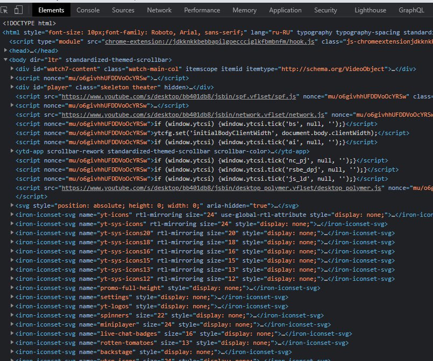
Task: Expand the backstage iconset node
Action: coord(12,351)
